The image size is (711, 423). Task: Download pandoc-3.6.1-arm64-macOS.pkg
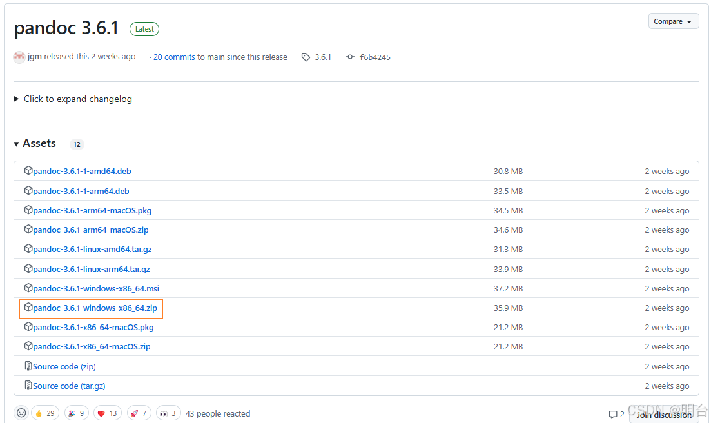click(x=93, y=211)
